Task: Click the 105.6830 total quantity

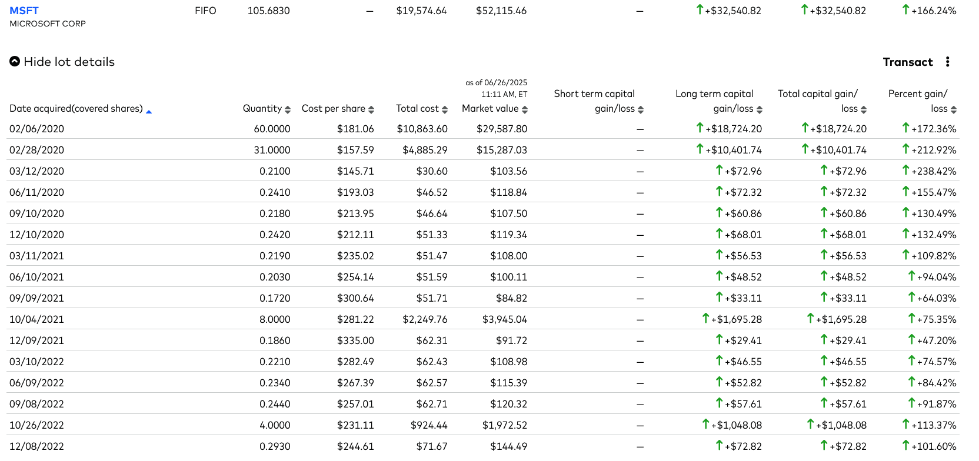Action: point(268,11)
